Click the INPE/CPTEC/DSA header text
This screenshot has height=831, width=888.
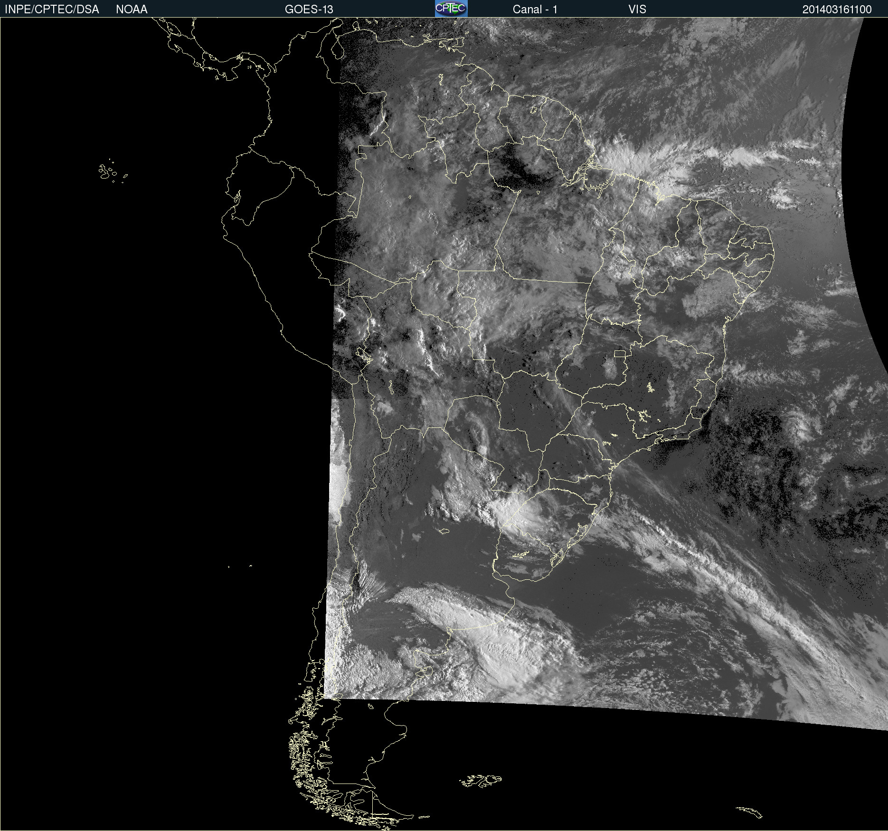click(52, 9)
